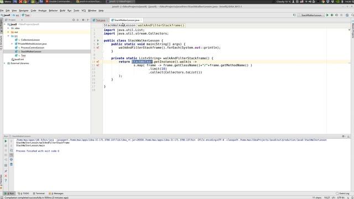Click the Project Structure icon in the toolbar
This screenshot has width=354, height=199.
(347, 15)
